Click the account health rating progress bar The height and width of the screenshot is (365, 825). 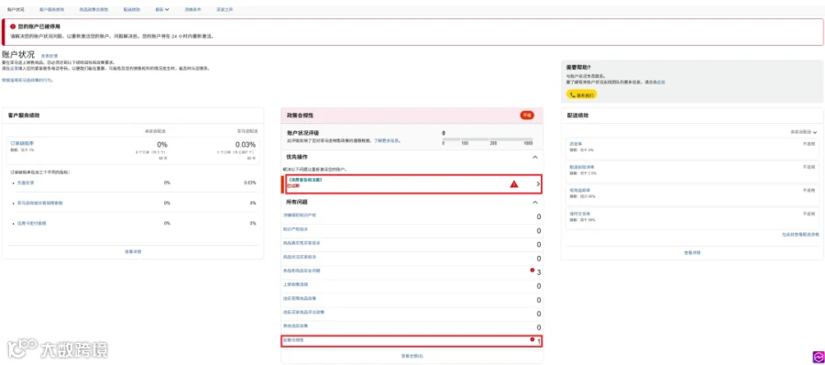488,139
